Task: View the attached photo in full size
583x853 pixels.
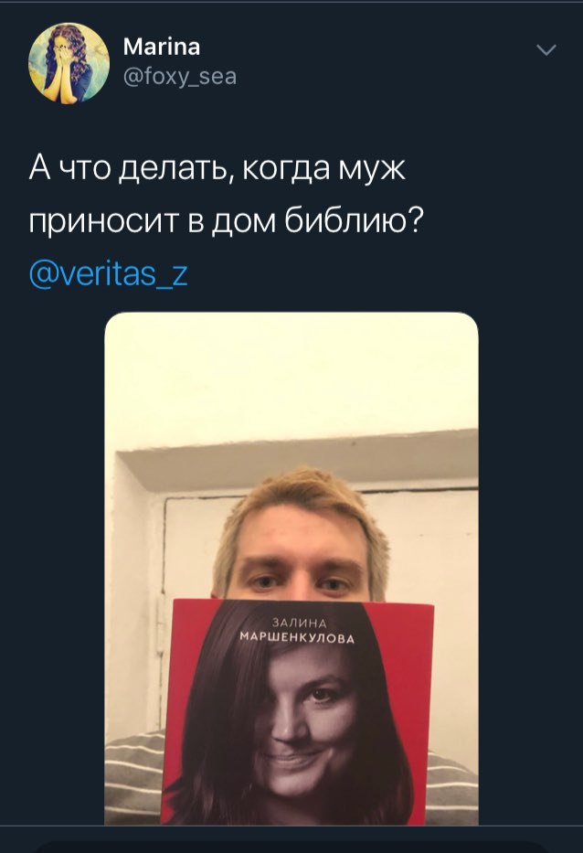Action: click(x=291, y=569)
